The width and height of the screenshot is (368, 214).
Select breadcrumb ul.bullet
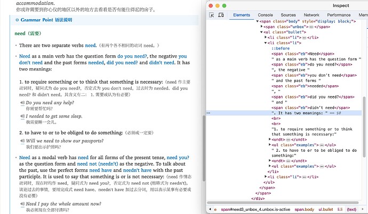click(325, 210)
